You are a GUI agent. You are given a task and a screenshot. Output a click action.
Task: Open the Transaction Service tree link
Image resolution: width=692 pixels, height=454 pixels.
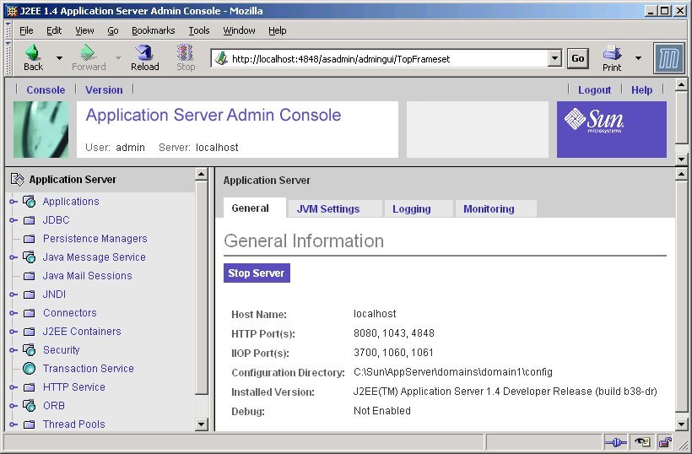tap(89, 369)
